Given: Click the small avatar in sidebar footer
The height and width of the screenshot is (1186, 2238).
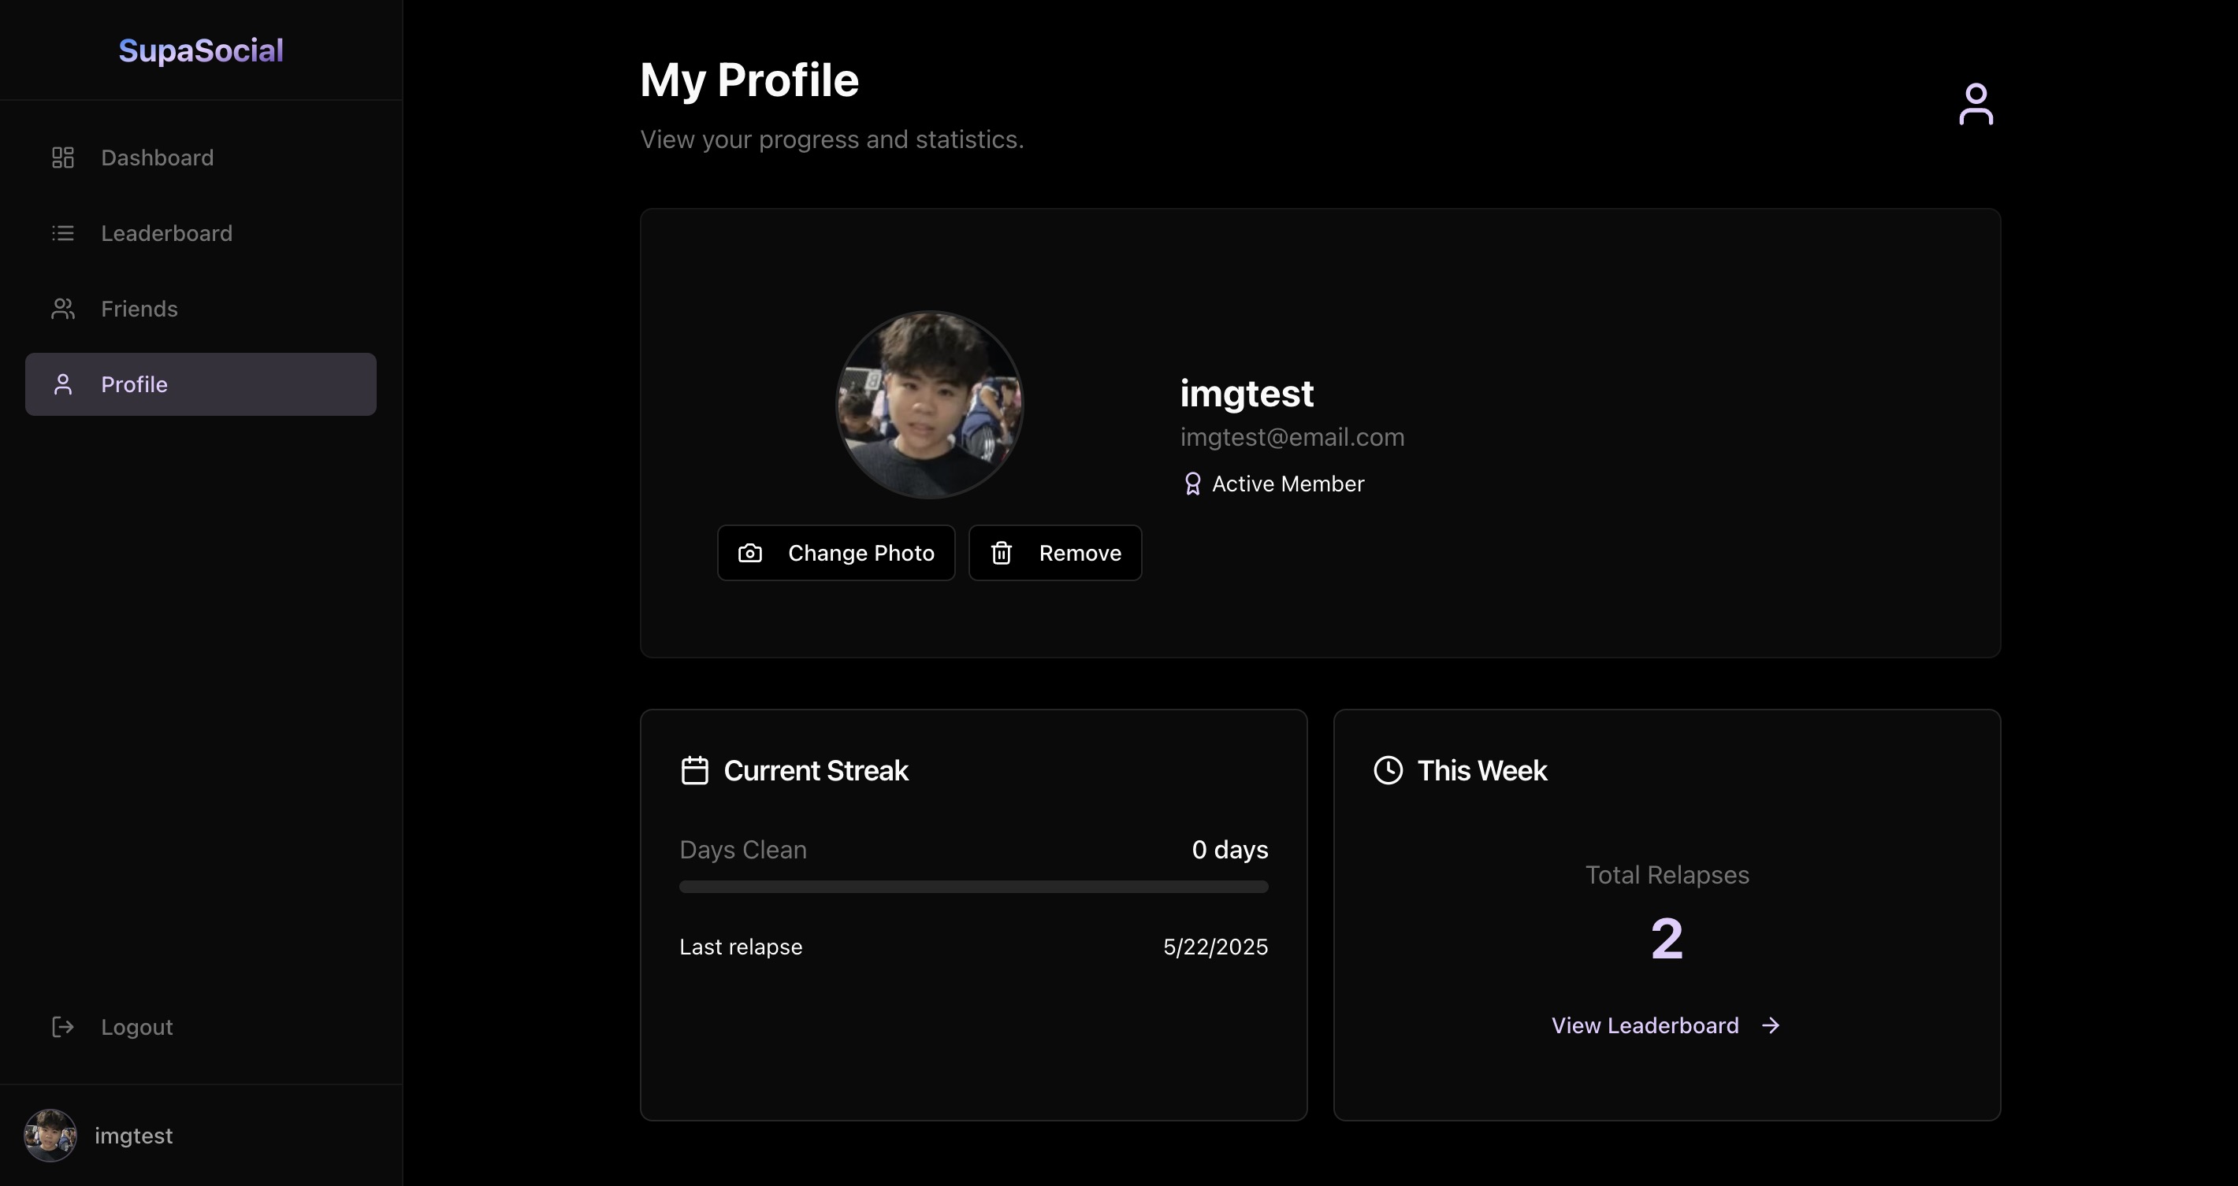Looking at the screenshot, I should tap(50, 1135).
